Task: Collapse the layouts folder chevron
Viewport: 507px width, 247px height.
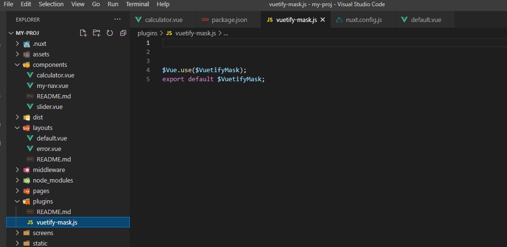Action: coord(18,128)
